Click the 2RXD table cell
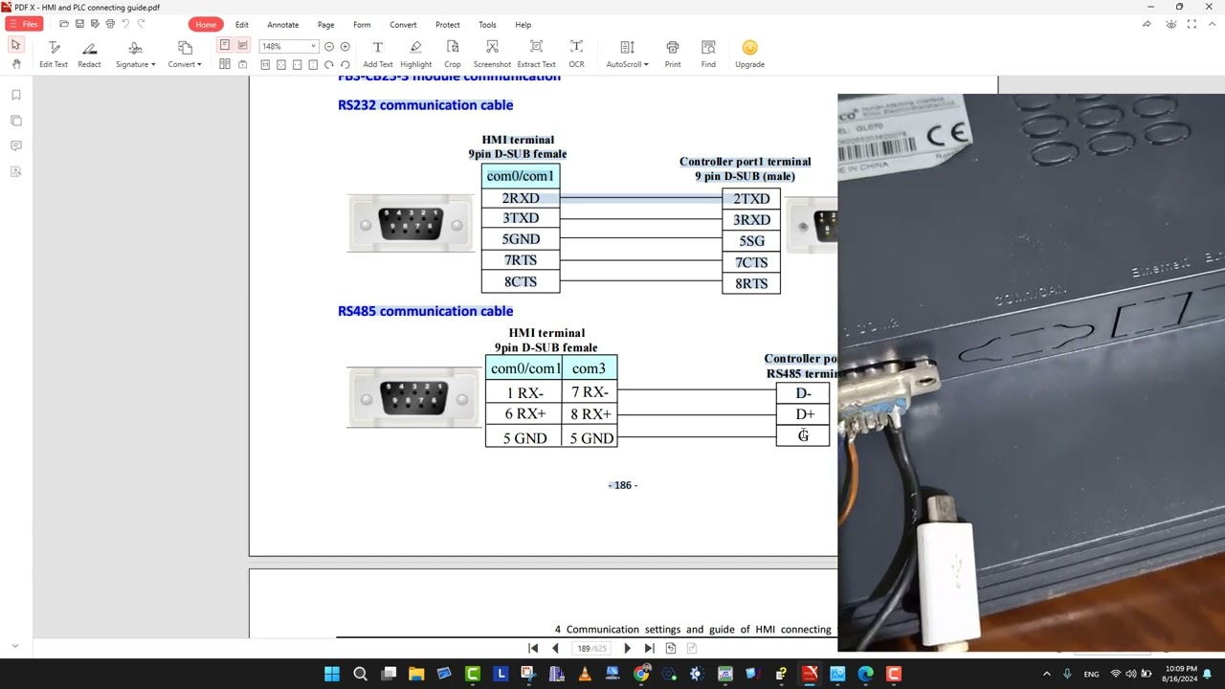Screen dimensions: 1225x689 521,198
